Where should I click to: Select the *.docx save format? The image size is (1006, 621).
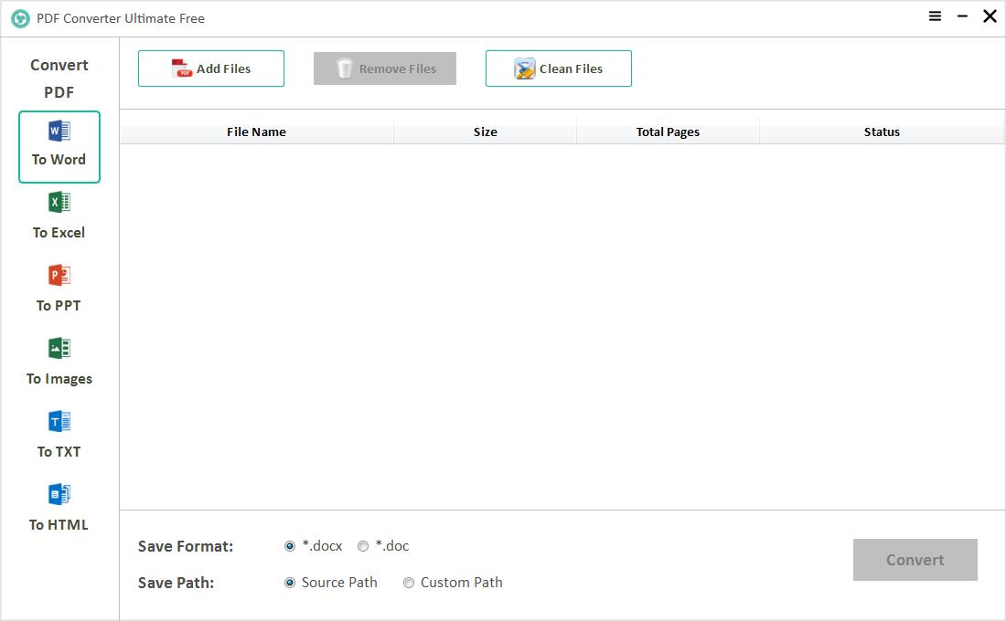(x=289, y=545)
